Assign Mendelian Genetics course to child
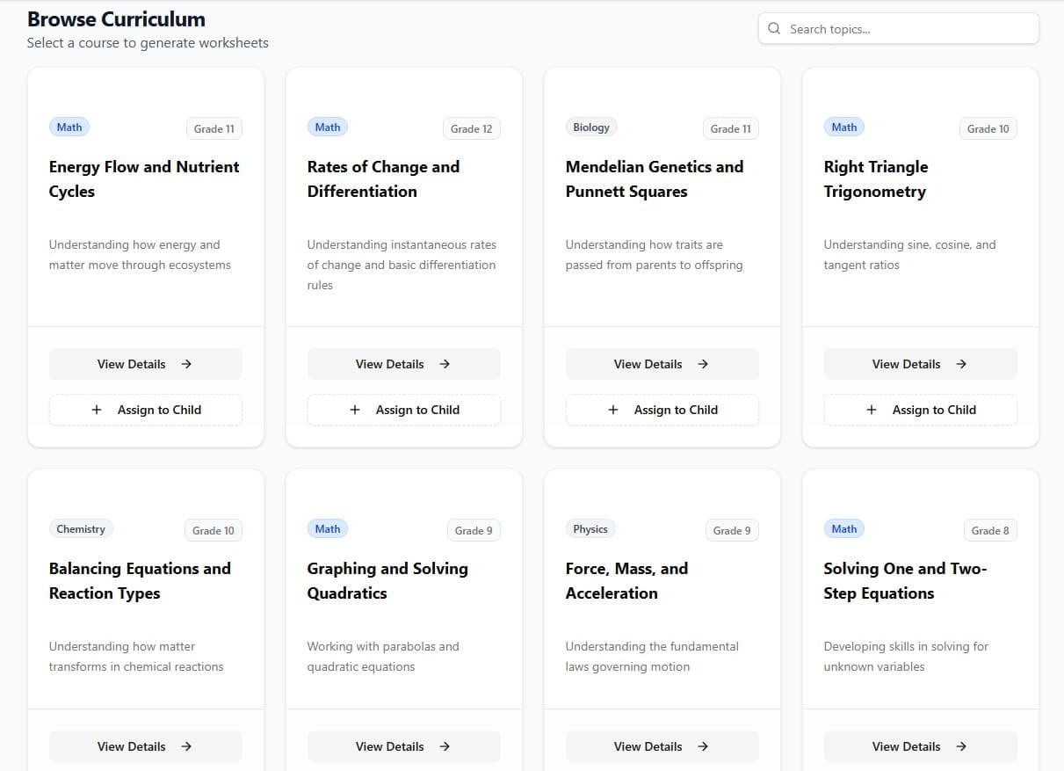This screenshot has width=1064, height=771. (662, 410)
